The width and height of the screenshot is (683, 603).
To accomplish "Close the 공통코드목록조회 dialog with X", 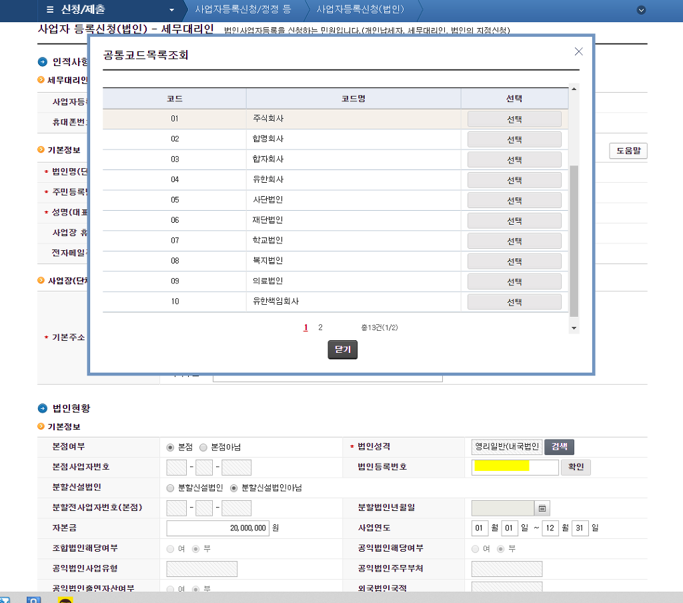I will (x=578, y=51).
